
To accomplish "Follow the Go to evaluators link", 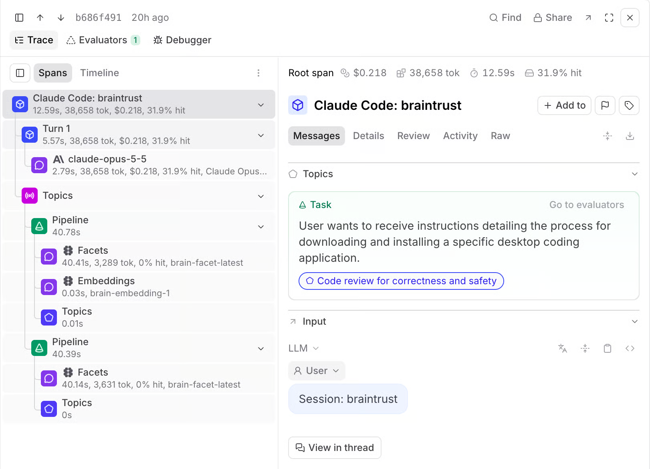I will click(587, 205).
